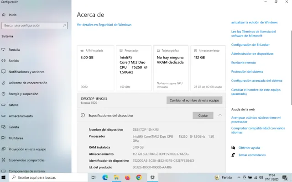292x182 pixels.
Task: Click the Almacenamiento card icon
Action: (x=196, y=51)
